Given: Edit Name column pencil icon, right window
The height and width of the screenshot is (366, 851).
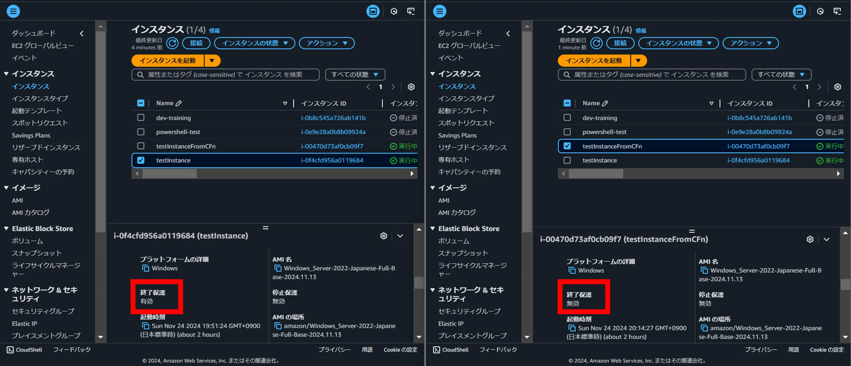Looking at the screenshot, I should [605, 104].
